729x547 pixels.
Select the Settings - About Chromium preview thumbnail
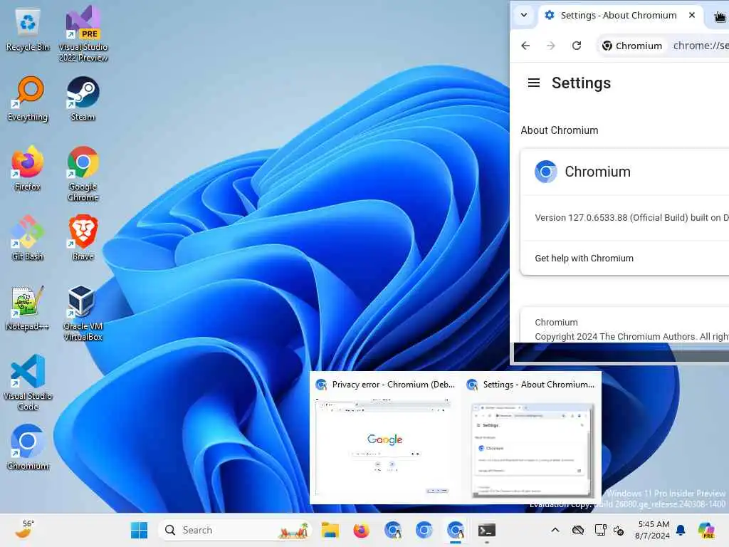533,450
